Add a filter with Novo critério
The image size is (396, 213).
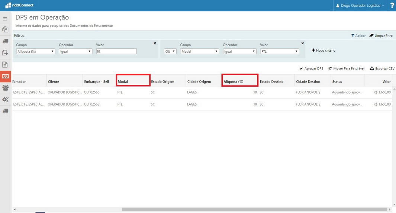click(x=323, y=50)
